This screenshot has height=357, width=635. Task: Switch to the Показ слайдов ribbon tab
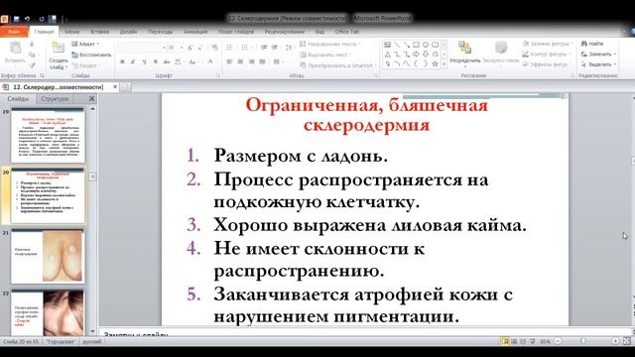click(236, 32)
